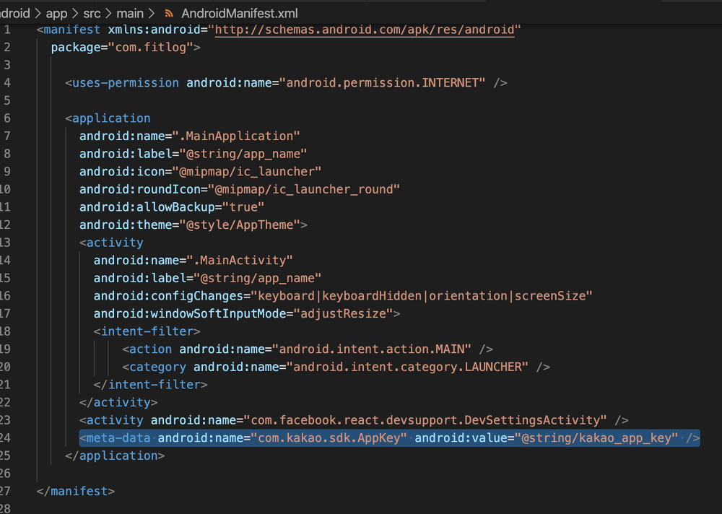722x514 pixels.
Task: Click the 'android:roundIcon' attribute
Action: coord(140,189)
